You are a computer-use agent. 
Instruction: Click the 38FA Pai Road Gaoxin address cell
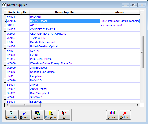(120, 21)
